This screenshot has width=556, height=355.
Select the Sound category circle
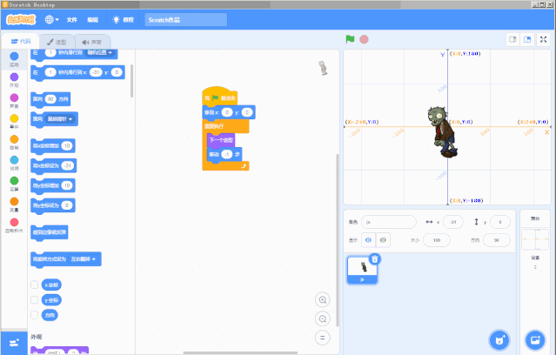tap(14, 97)
